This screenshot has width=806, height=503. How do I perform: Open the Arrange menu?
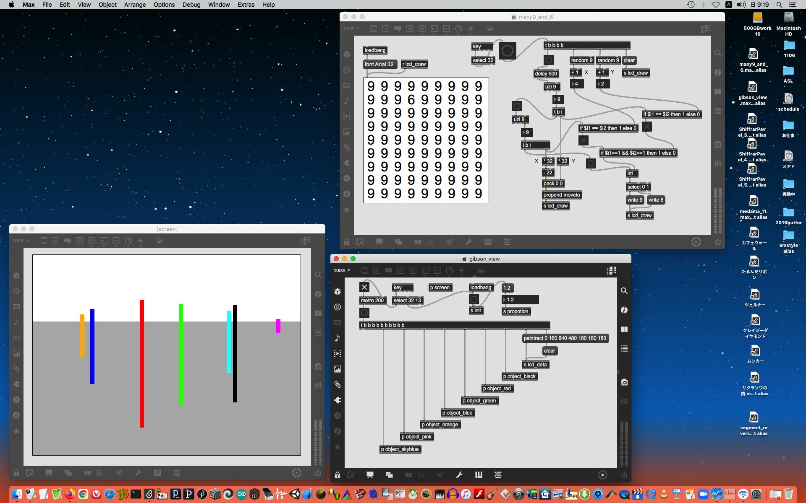click(x=135, y=5)
